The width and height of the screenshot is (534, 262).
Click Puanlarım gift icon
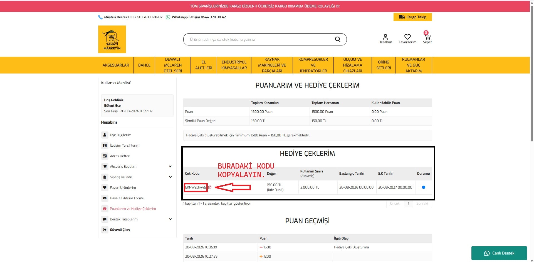105,209
